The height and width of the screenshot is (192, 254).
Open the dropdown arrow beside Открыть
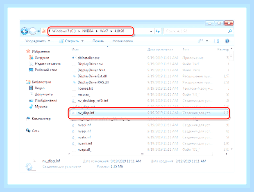pos(82,41)
